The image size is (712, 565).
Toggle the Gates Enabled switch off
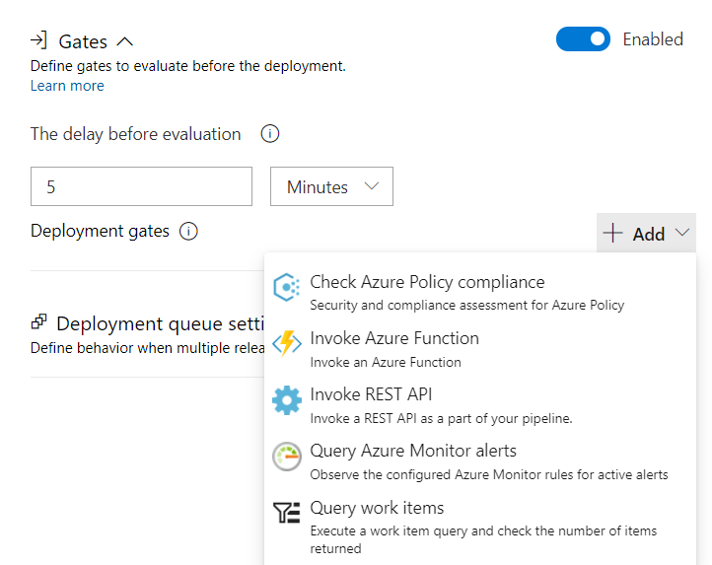pyautogui.click(x=583, y=39)
